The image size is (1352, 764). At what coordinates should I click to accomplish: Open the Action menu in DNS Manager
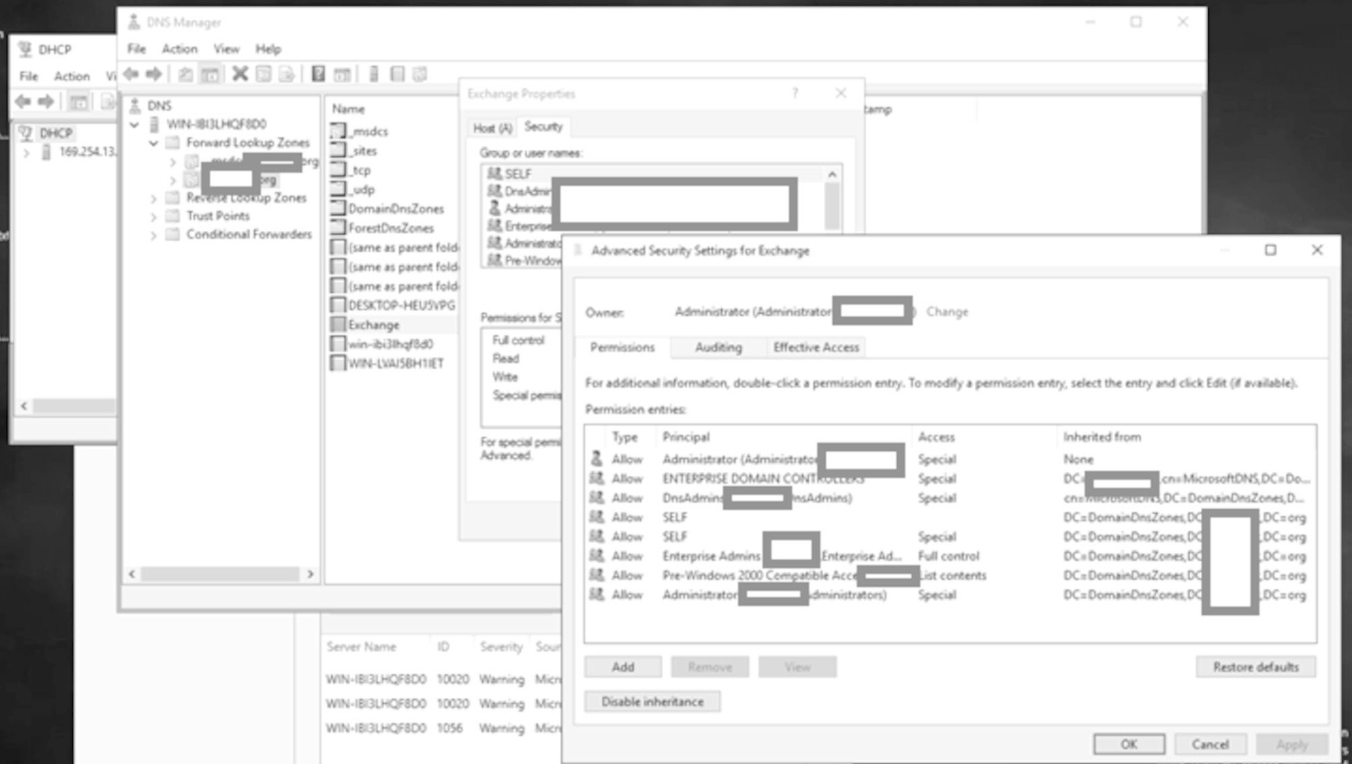[179, 49]
